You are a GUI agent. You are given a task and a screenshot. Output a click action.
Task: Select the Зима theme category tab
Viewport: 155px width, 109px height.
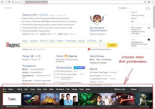point(39,89)
